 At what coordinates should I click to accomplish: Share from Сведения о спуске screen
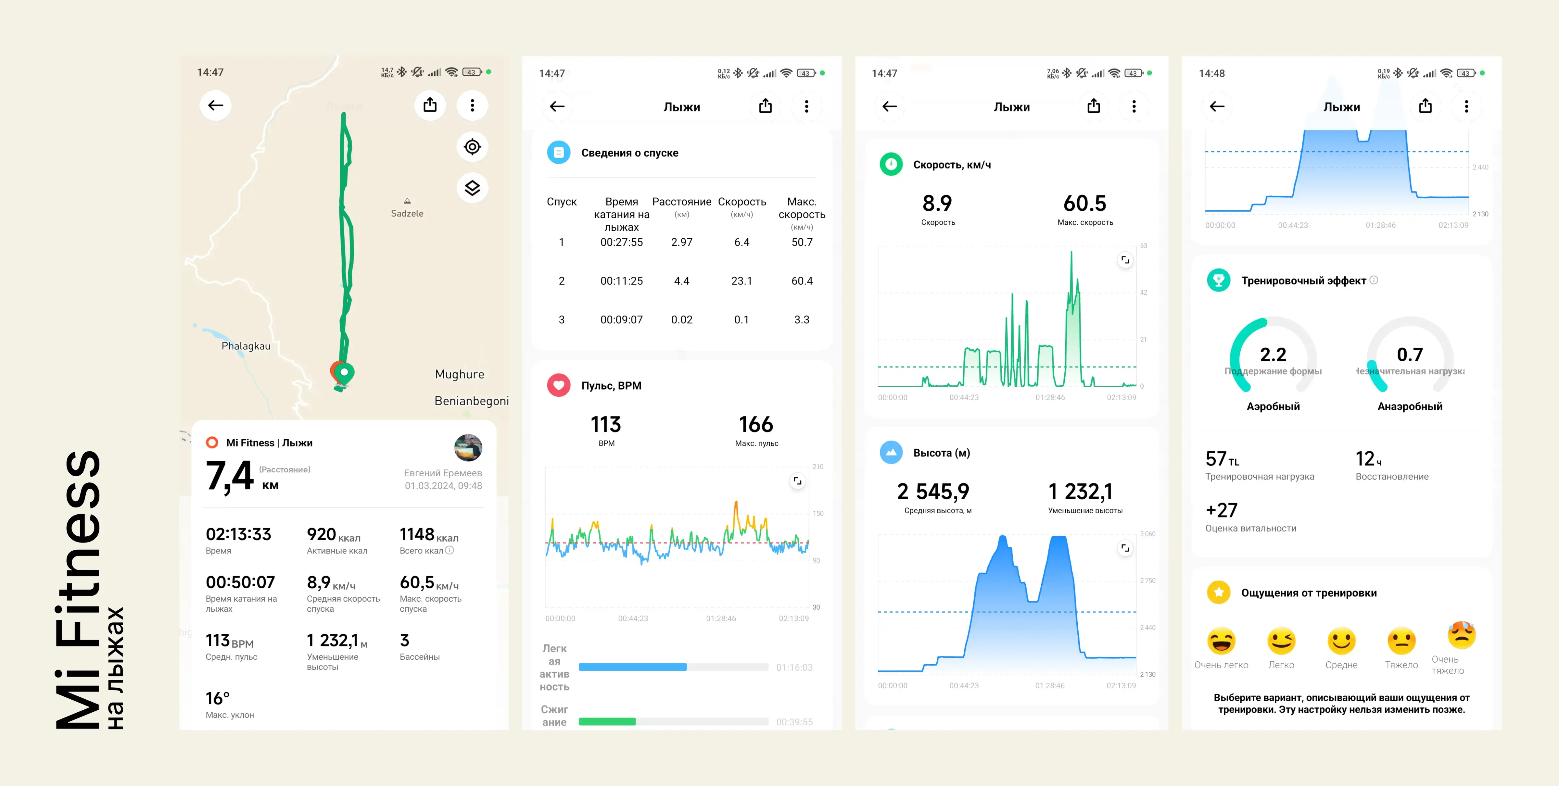[766, 106]
